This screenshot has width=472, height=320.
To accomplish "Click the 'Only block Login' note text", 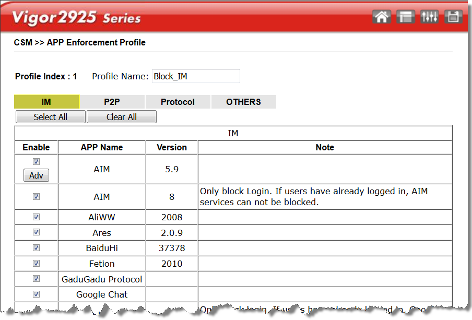I will point(313,197).
